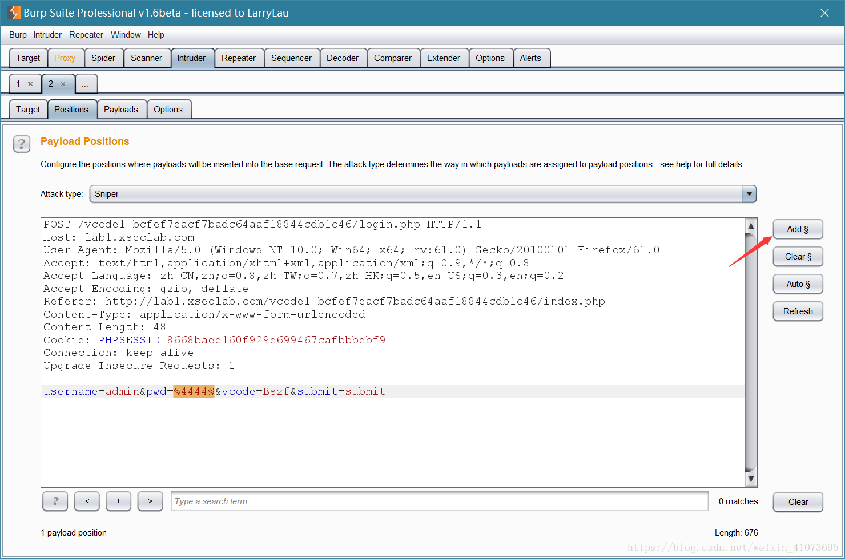Click the Upgrade-Insecure-Requests: 1 line

click(139, 366)
